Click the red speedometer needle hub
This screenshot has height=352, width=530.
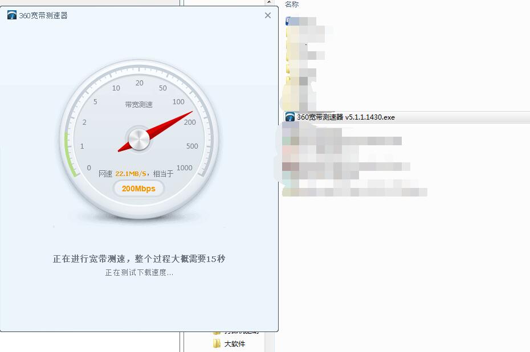click(139, 139)
